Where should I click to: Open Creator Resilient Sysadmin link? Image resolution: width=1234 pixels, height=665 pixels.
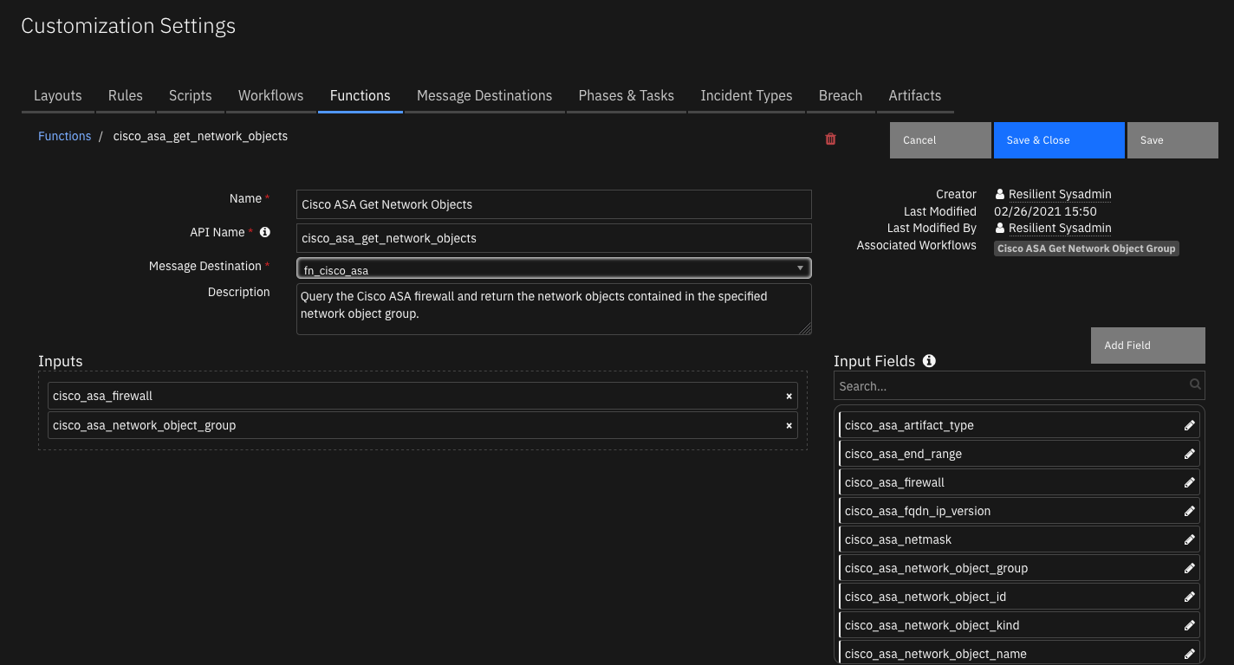(x=1060, y=194)
